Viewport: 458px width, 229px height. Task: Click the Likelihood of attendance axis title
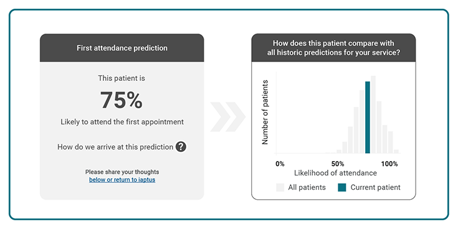click(x=335, y=173)
